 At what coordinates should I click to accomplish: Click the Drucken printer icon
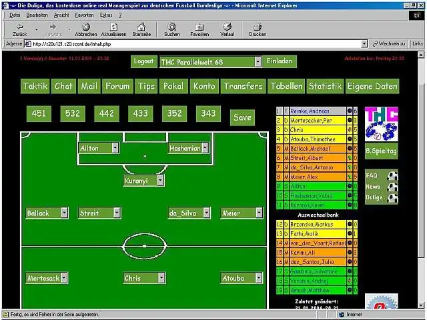(x=257, y=27)
